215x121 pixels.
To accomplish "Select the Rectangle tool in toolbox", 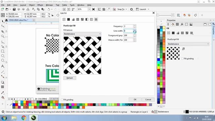I will [2, 51].
